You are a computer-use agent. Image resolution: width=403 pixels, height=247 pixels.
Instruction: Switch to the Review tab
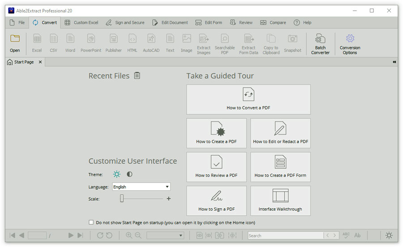(241, 23)
